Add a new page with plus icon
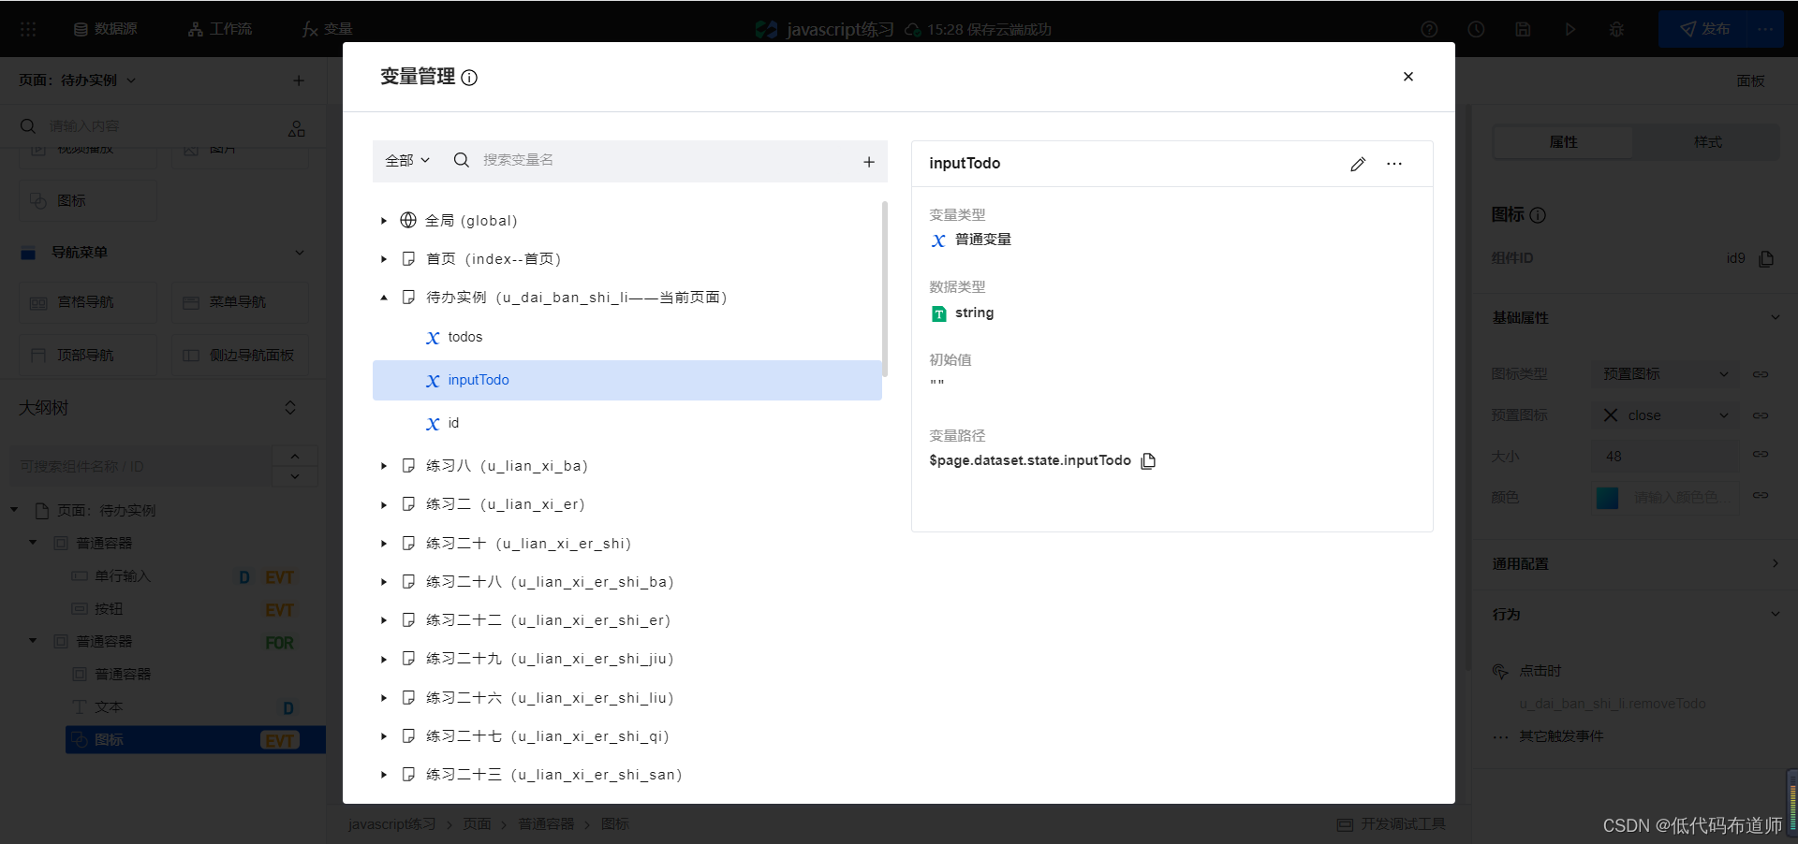 pyautogui.click(x=299, y=80)
